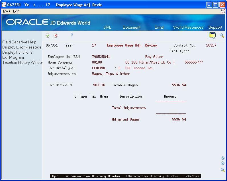
Task: Click the program ID 067351
Action: click(52, 45)
